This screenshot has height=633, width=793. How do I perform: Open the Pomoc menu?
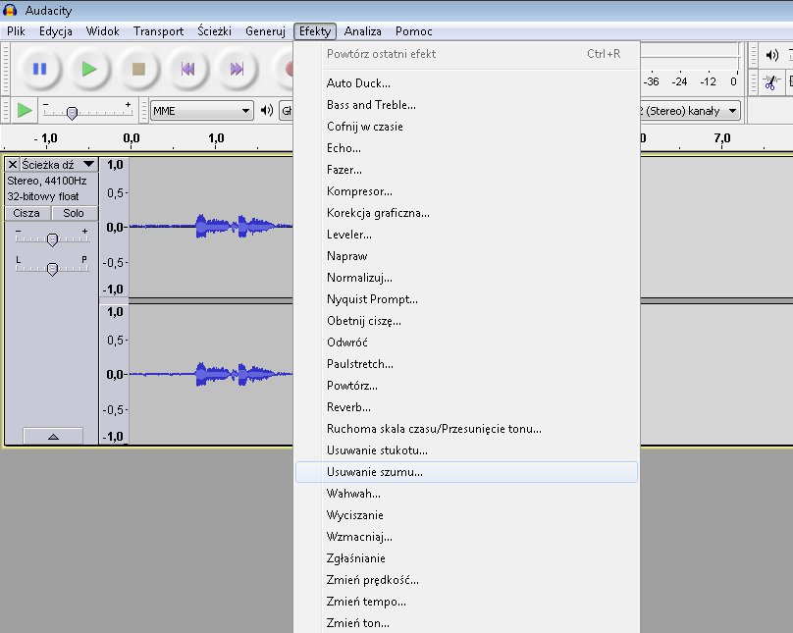[414, 31]
